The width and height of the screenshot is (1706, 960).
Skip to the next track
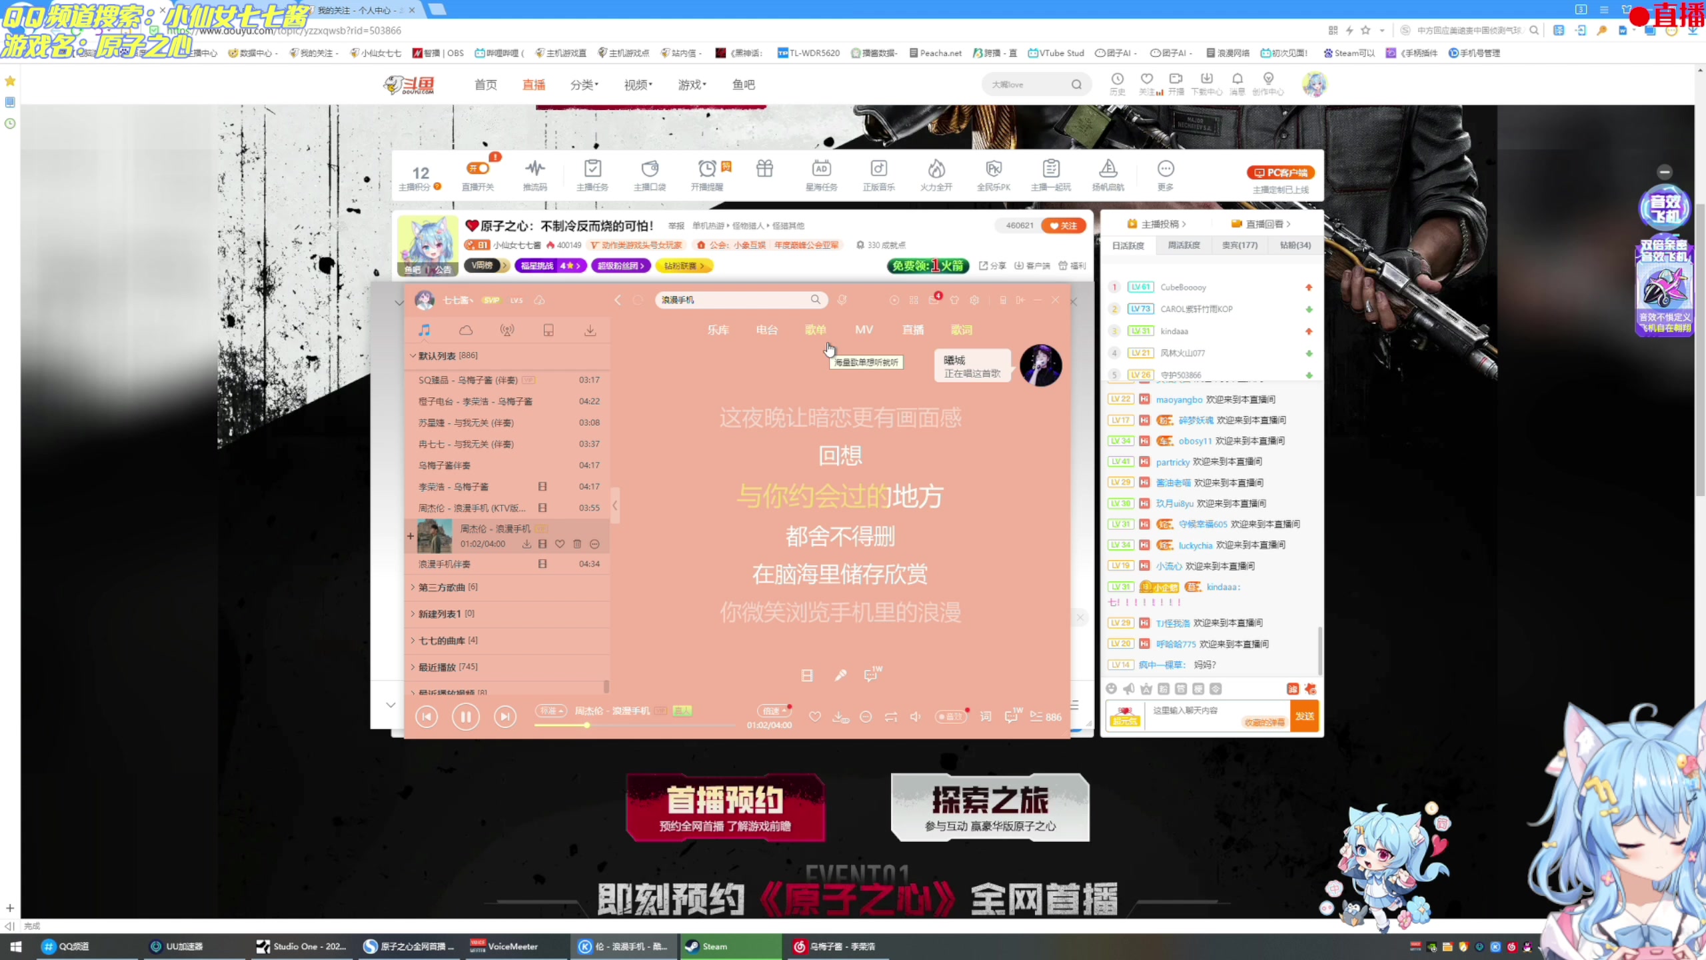point(505,717)
